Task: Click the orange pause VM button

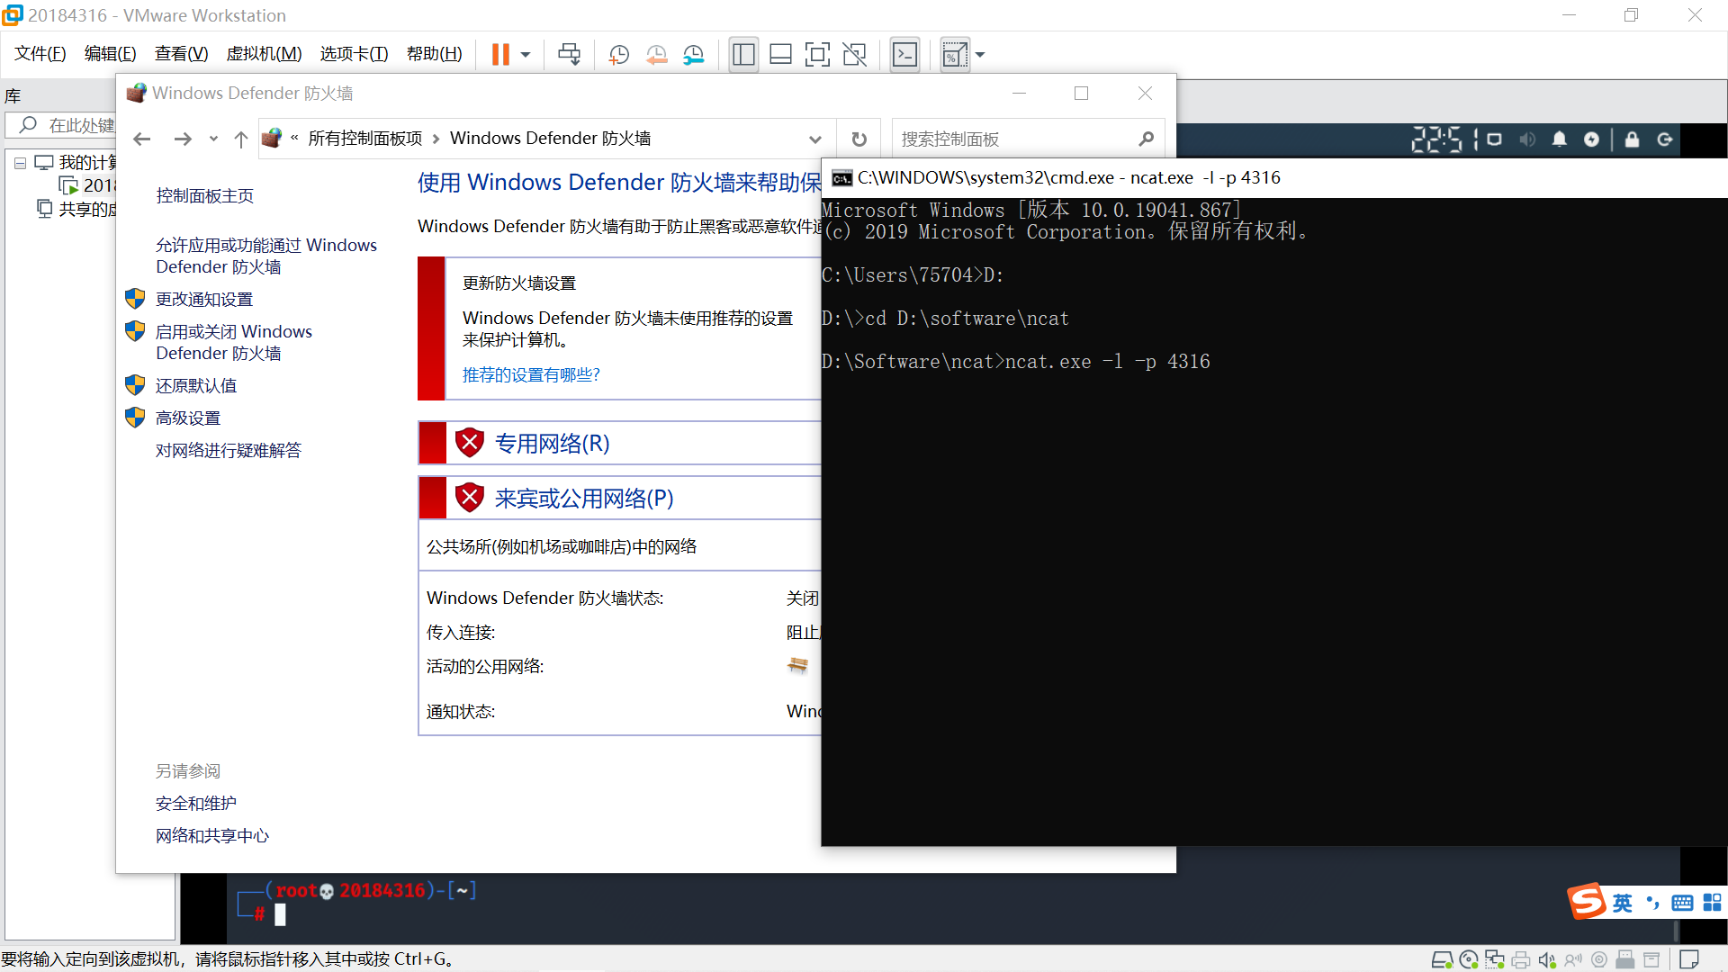Action: coord(500,55)
